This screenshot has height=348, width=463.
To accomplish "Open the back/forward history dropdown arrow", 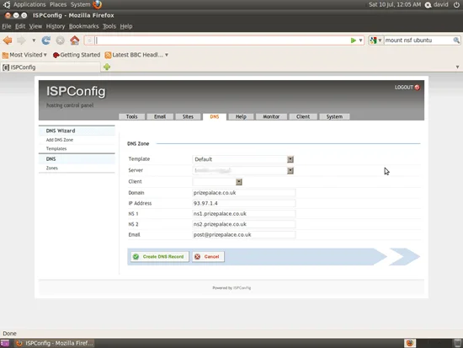I will pos(34,40).
